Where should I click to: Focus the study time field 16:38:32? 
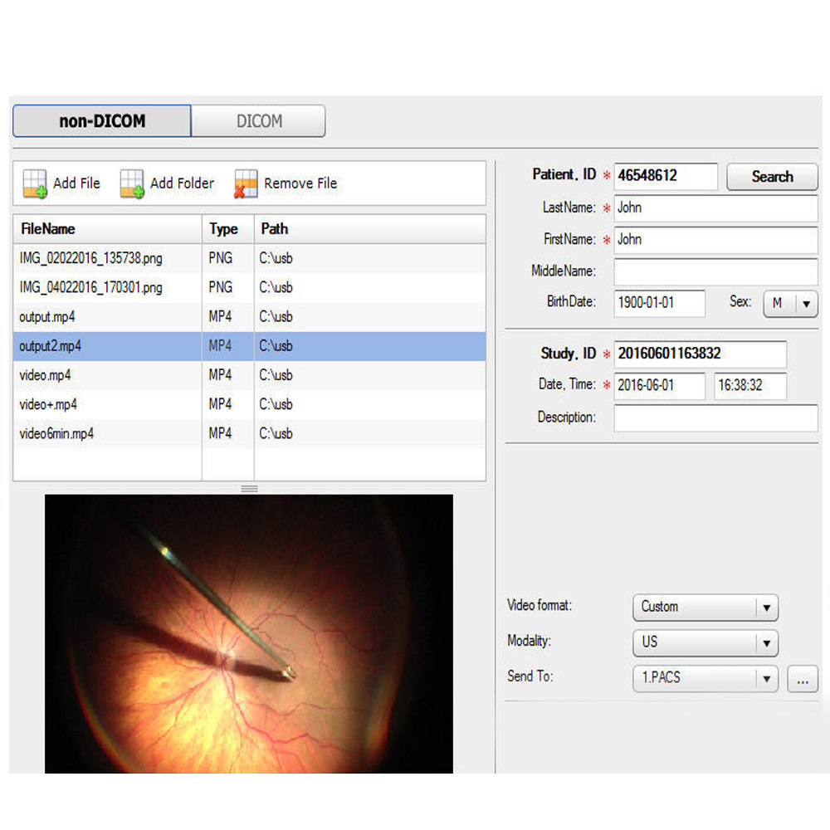750,386
